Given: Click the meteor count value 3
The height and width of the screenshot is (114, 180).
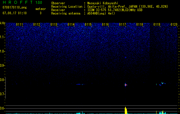Looking at the screenshot, I should click(41, 13).
